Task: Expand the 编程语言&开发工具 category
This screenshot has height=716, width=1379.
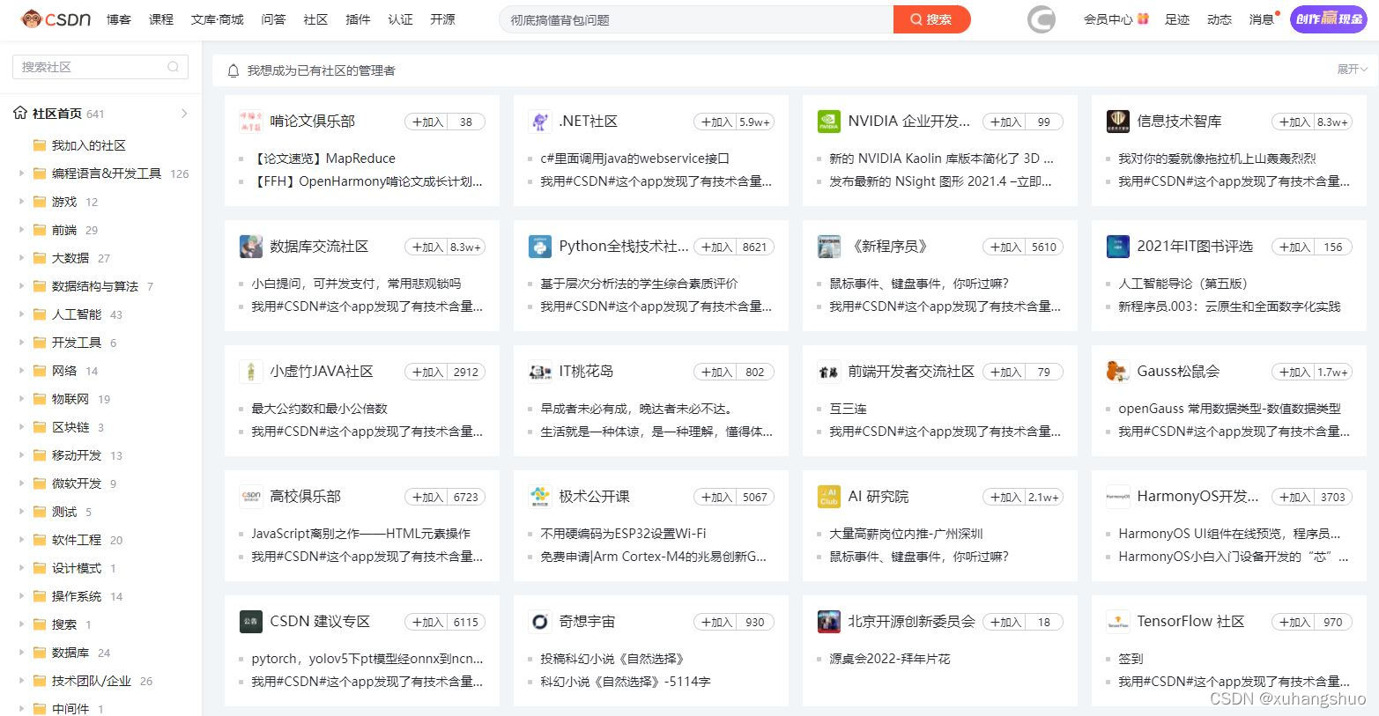Action: (x=21, y=173)
